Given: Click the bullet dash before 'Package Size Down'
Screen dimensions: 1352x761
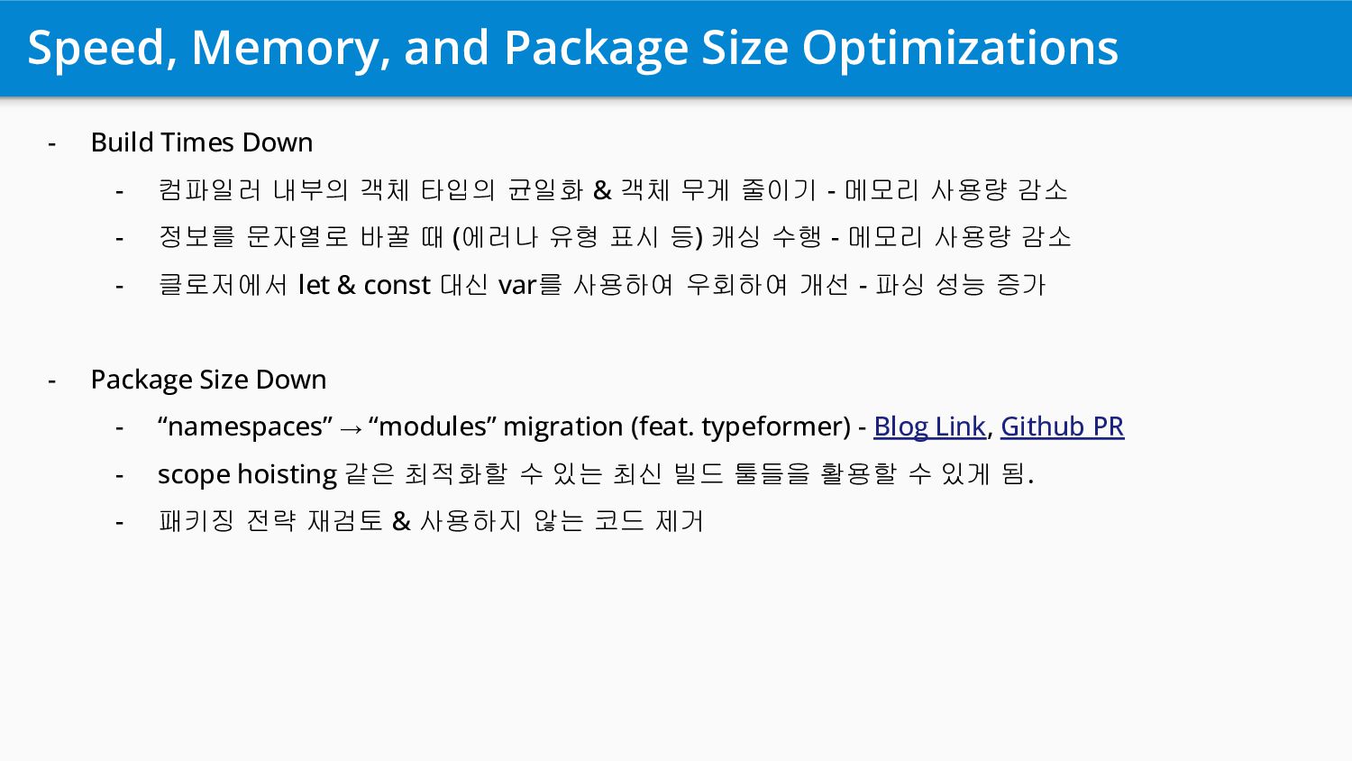Looking at the screenshot, I should [x=51, y=380].
